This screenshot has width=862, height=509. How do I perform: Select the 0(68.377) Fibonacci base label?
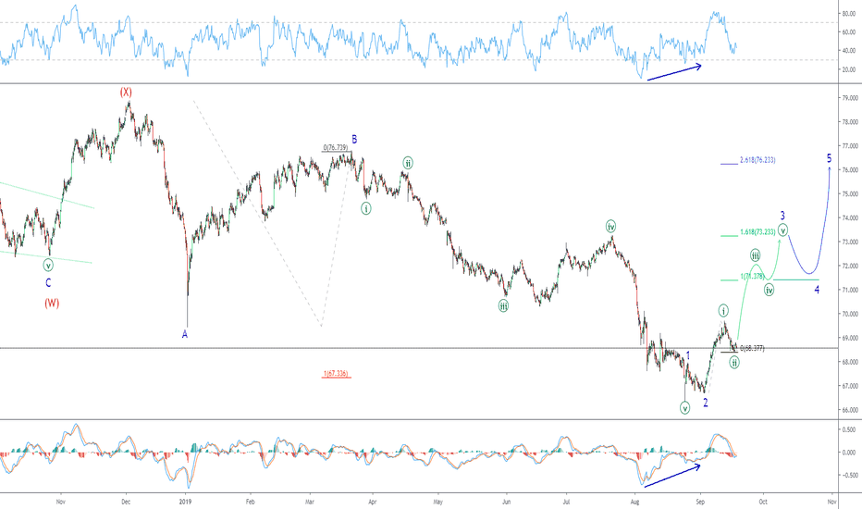click(752, 348)
